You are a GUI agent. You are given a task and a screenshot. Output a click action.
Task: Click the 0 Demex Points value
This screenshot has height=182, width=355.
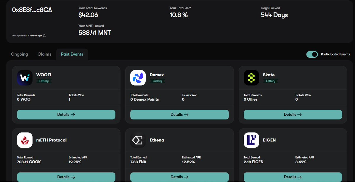click(144, 99)
